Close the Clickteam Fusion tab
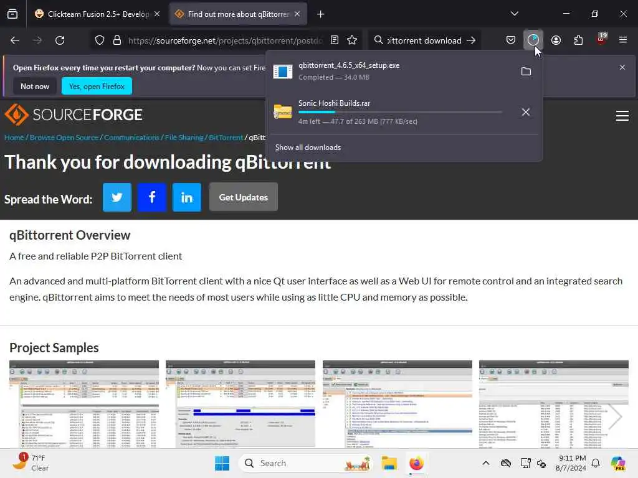Image resolution: width=638 pixels, height=478 pixels. tap(157, 14)
